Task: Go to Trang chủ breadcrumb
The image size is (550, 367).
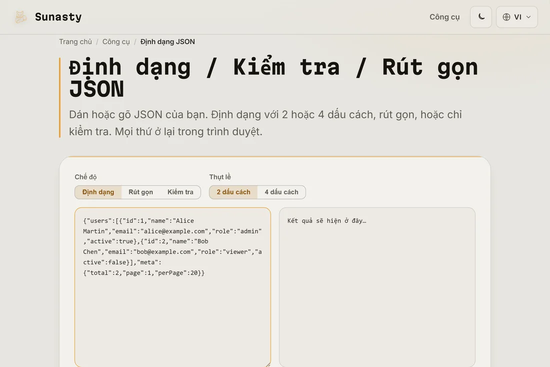Action: pos(75,42)
